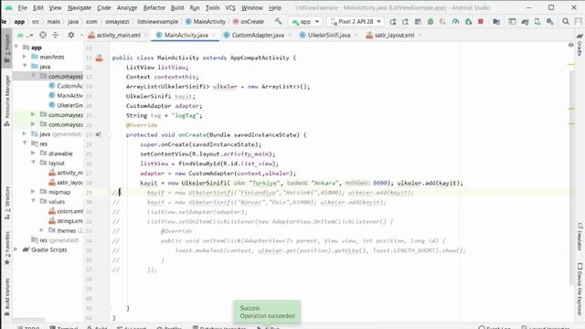Open the Project Structure folder icon
Image resolution: width=585 pixels, height=329 pixels.
[x=496, y=22]
